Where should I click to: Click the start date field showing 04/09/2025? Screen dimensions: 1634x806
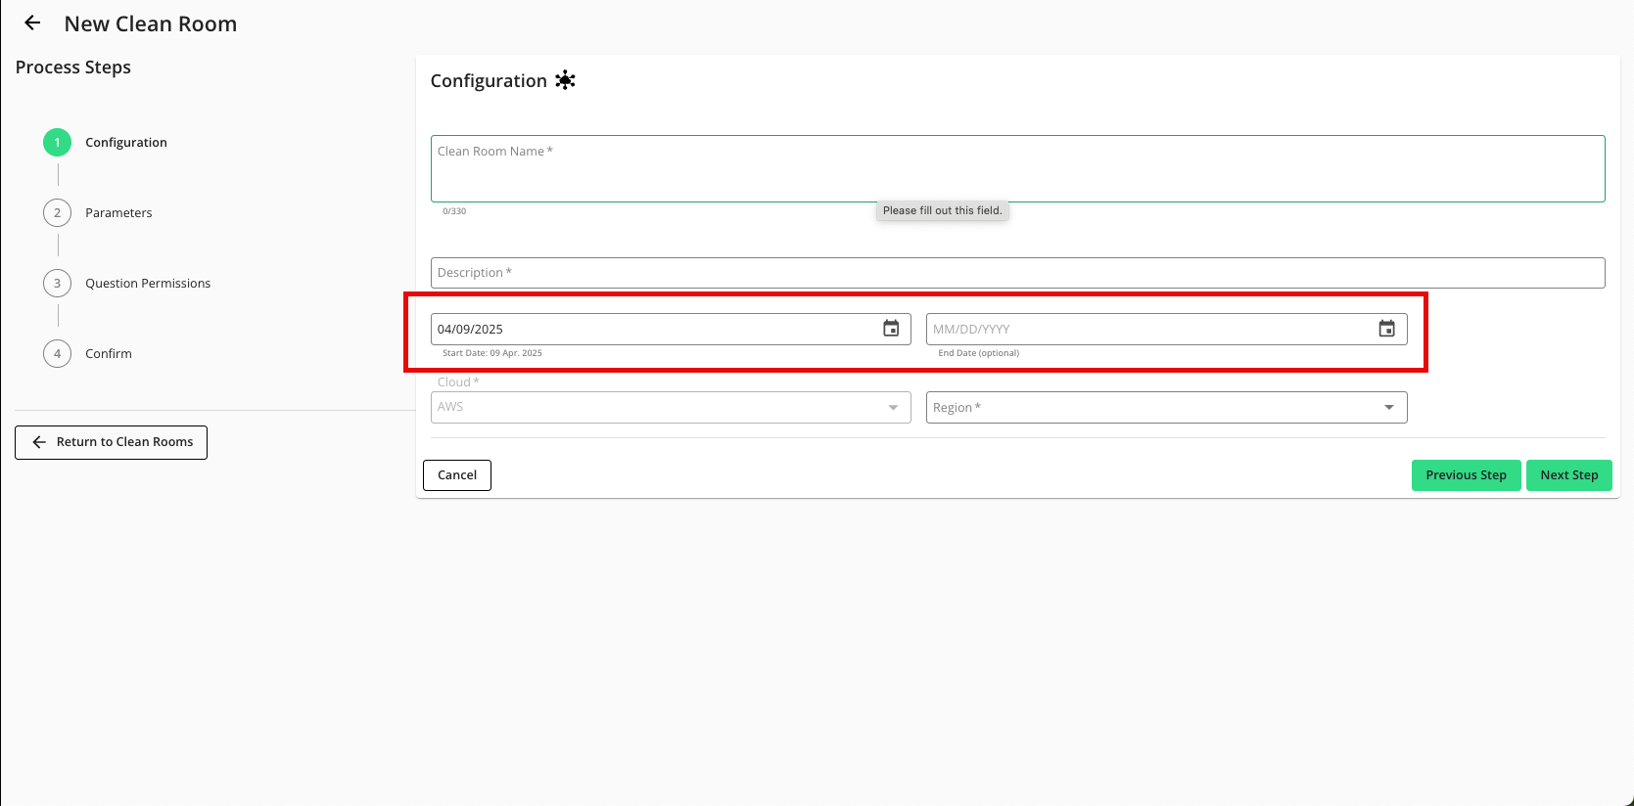pyautogui.click(x=651, y=330)
